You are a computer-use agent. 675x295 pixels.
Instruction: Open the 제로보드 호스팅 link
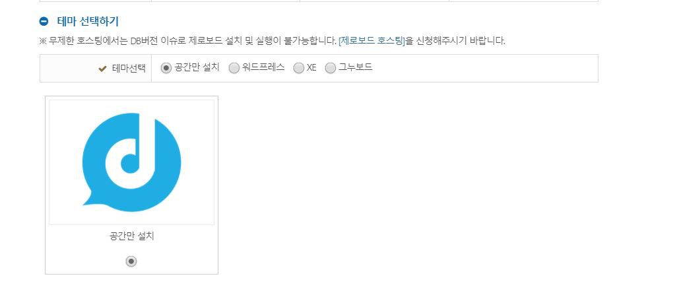point(372,41)
